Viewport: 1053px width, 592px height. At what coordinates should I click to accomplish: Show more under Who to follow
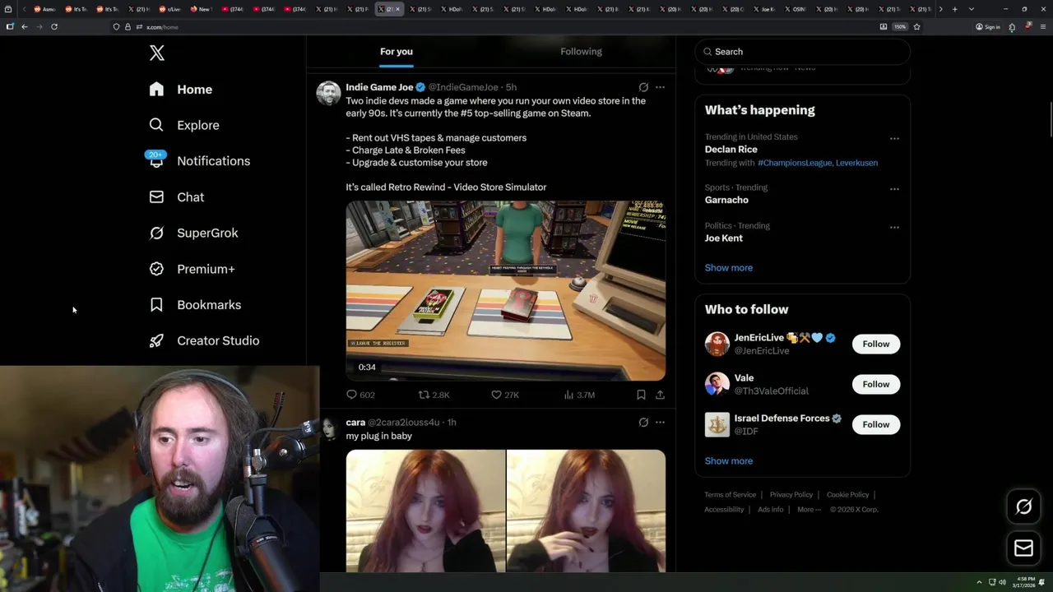pos(729,461)
